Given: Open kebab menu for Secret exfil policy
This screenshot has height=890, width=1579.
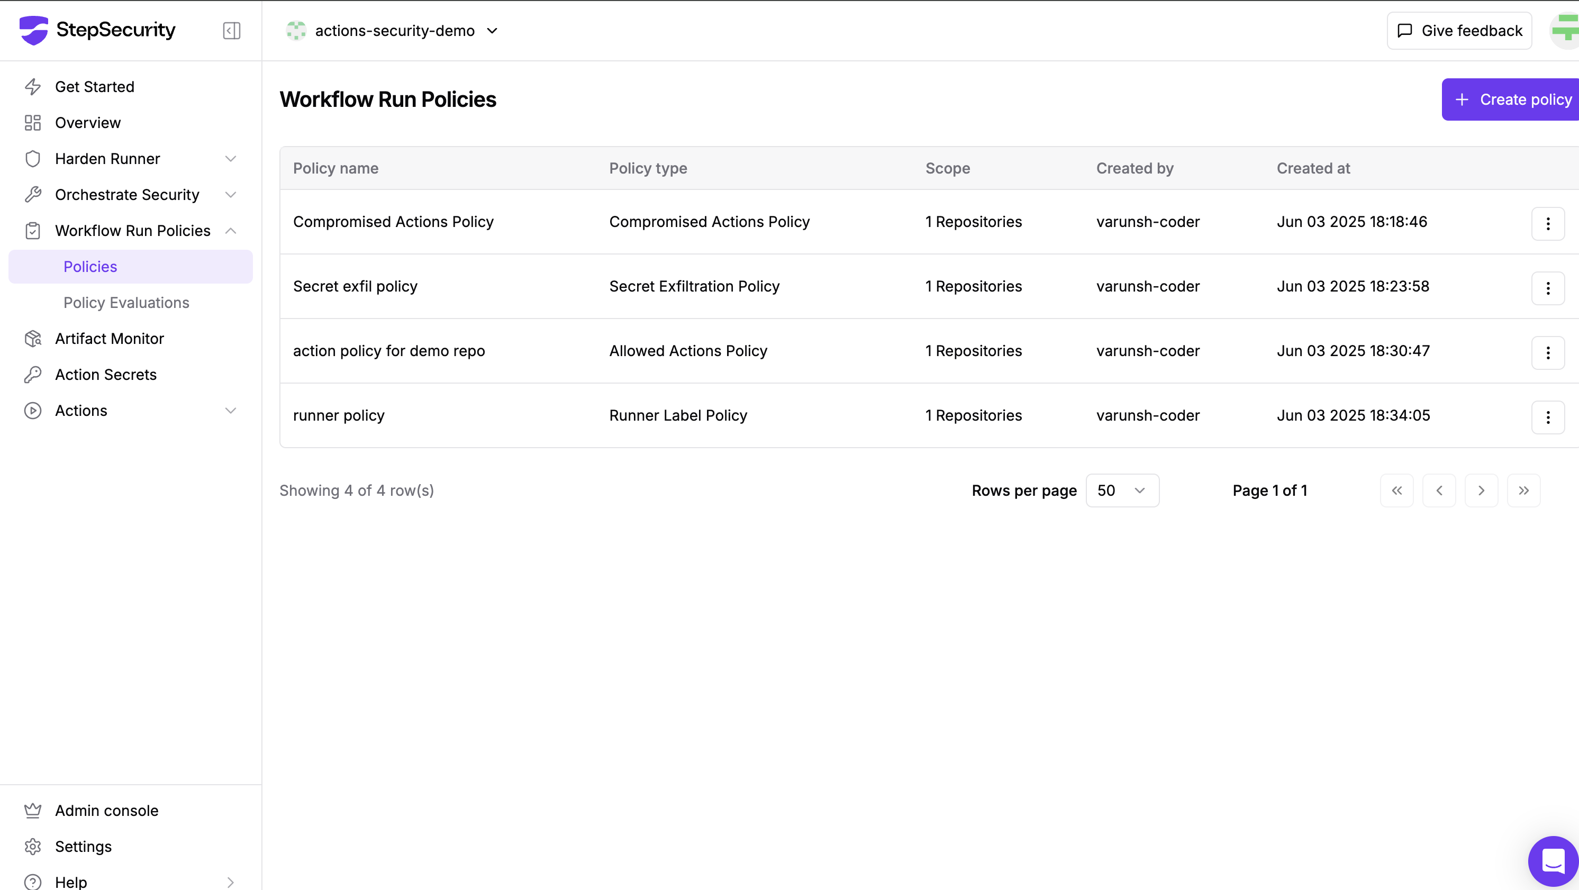Looking at the screenshot, I should (1547, 287).
